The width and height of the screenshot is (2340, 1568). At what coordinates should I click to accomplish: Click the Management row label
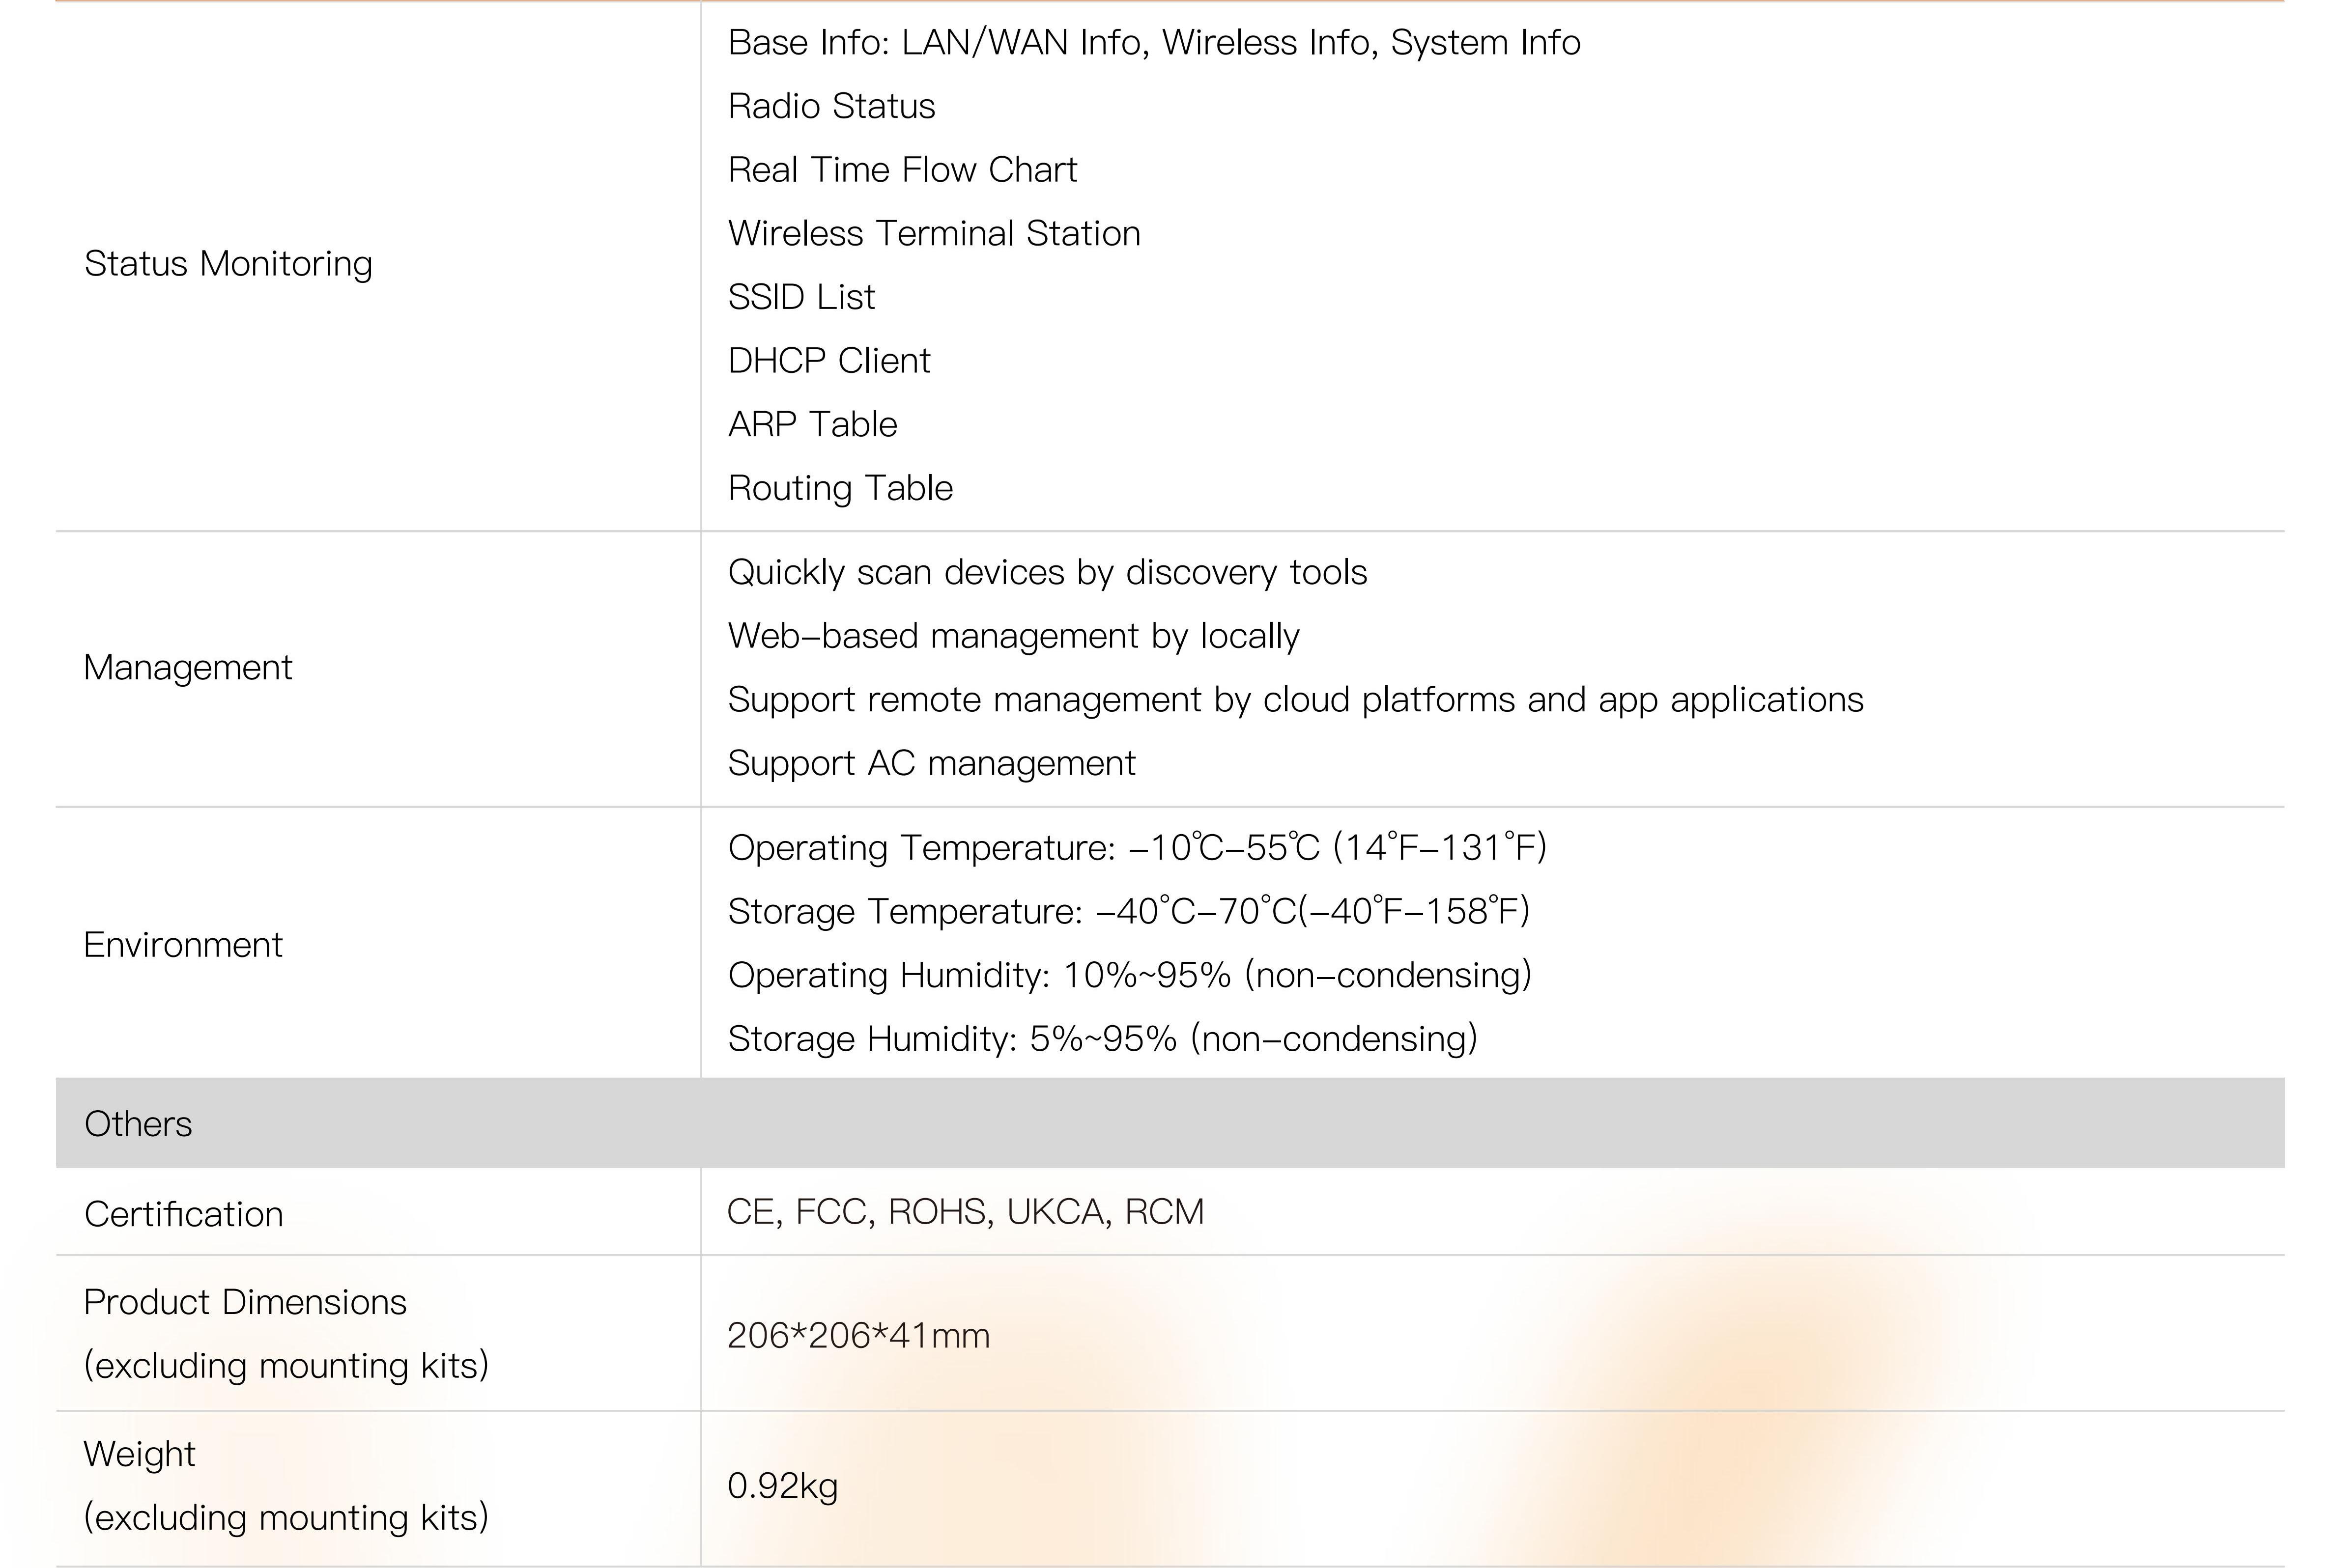tap(188, 667)
